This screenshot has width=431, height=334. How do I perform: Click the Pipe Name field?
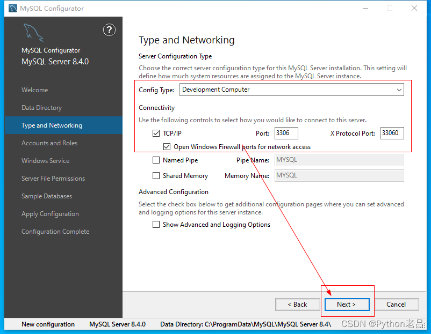339,160
